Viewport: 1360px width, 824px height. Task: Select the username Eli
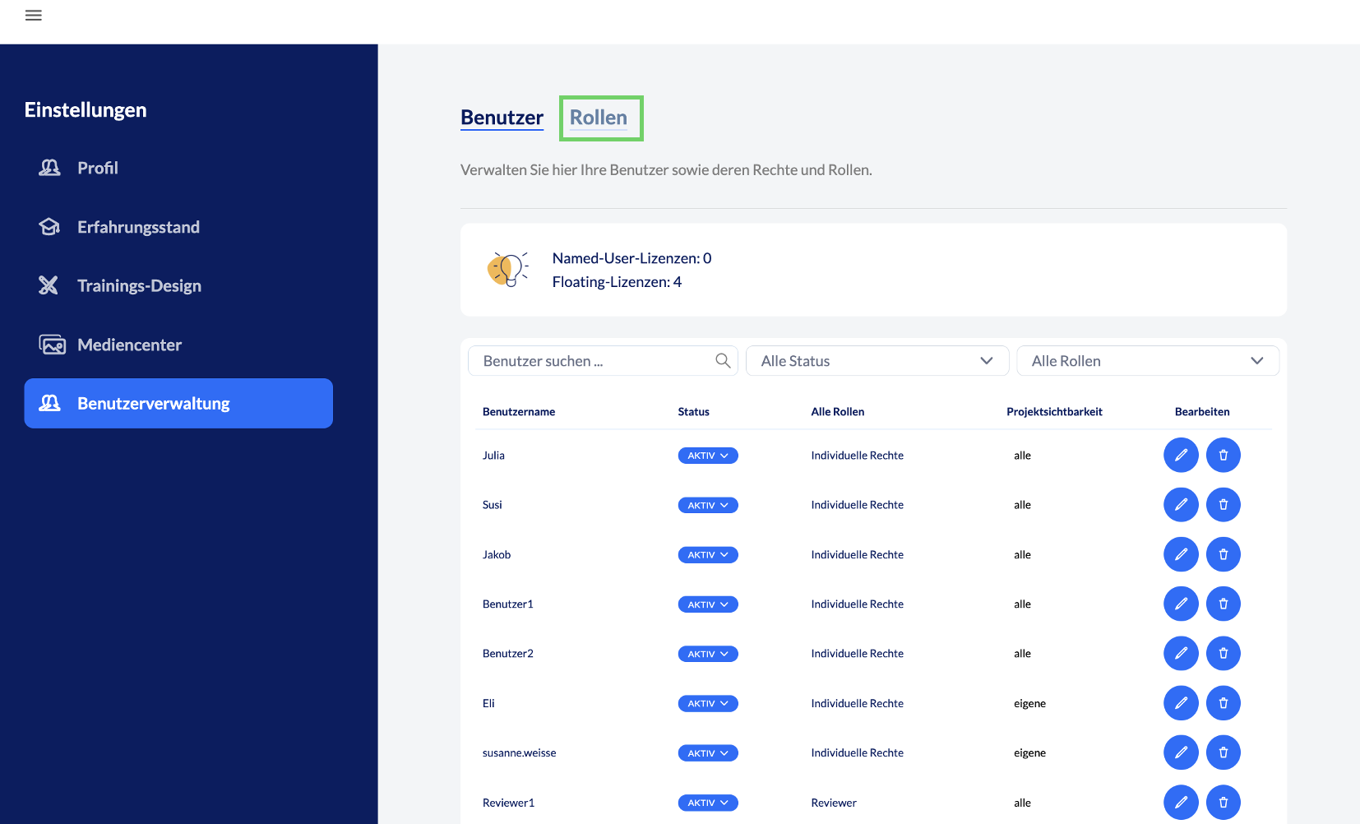[x=488, y=703]
